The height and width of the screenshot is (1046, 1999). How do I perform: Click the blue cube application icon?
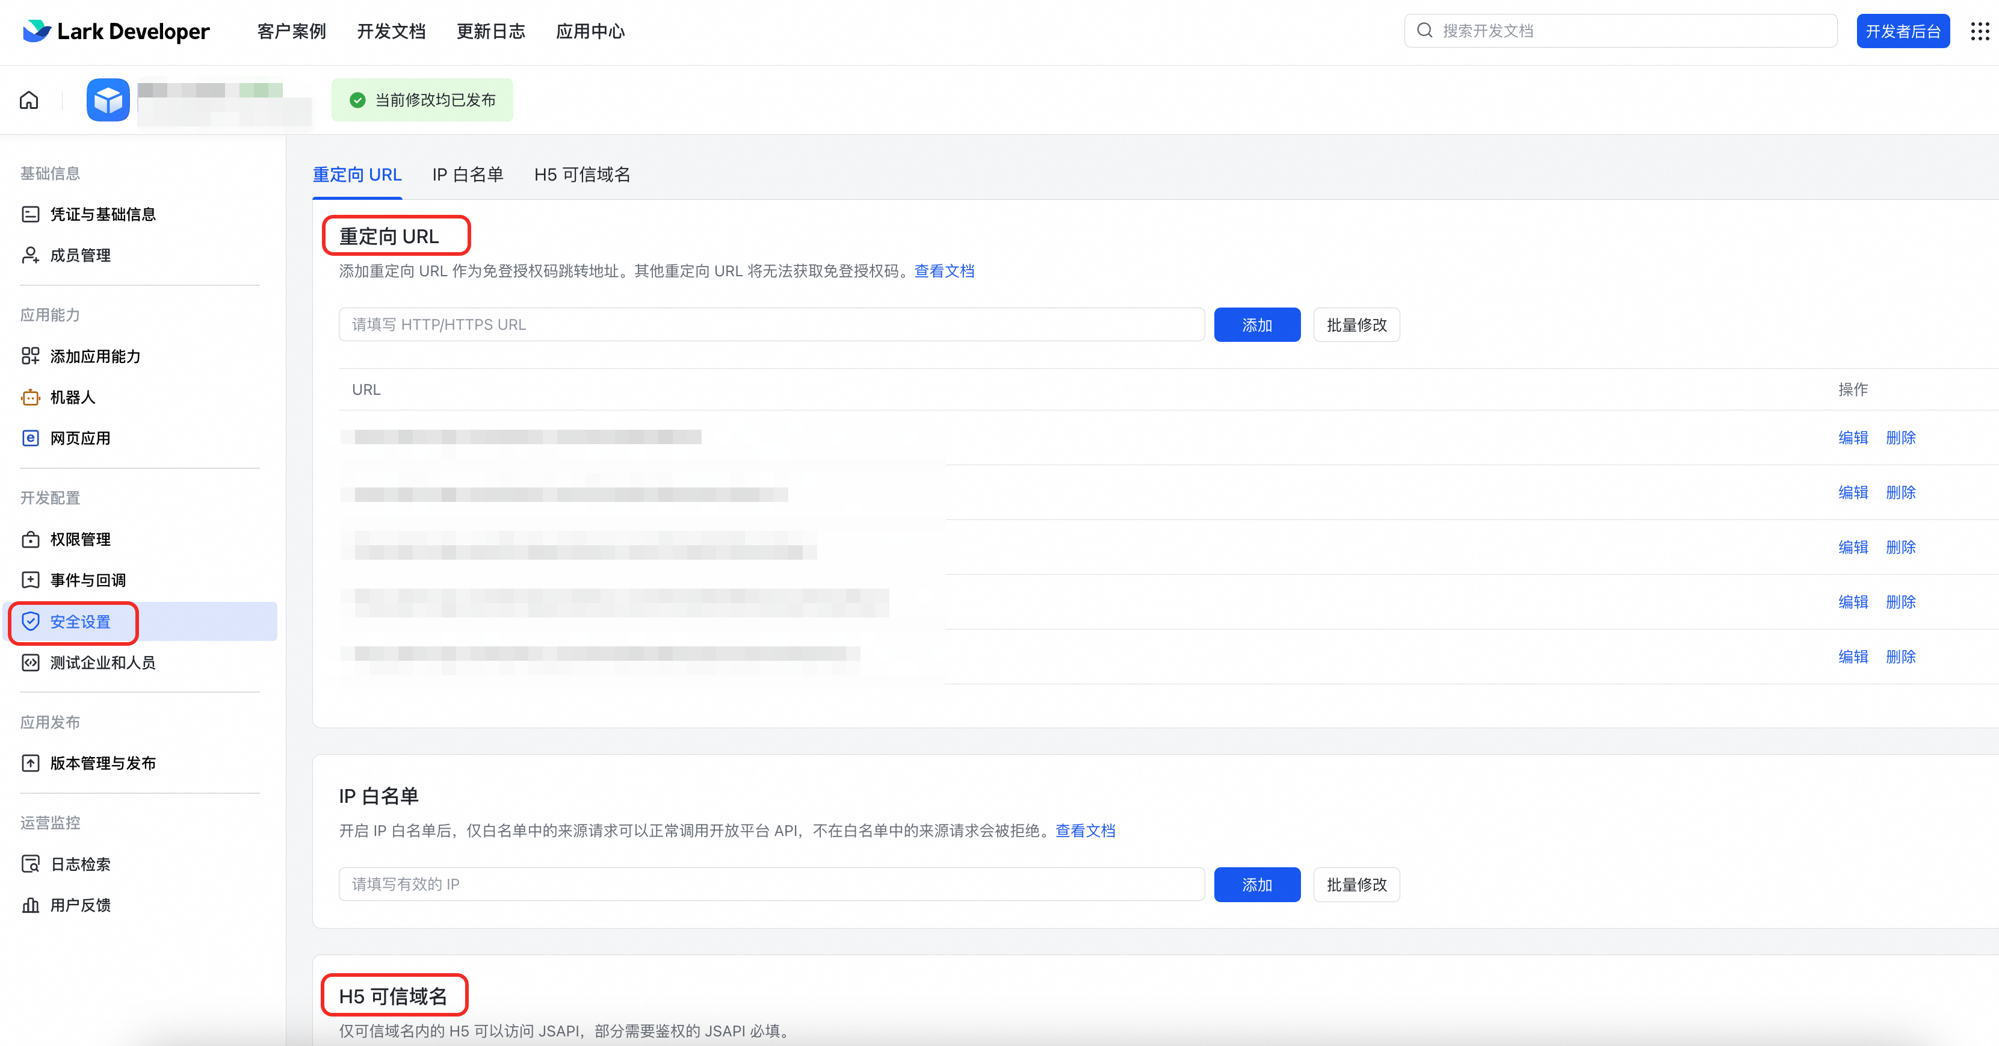coord(108,100)
